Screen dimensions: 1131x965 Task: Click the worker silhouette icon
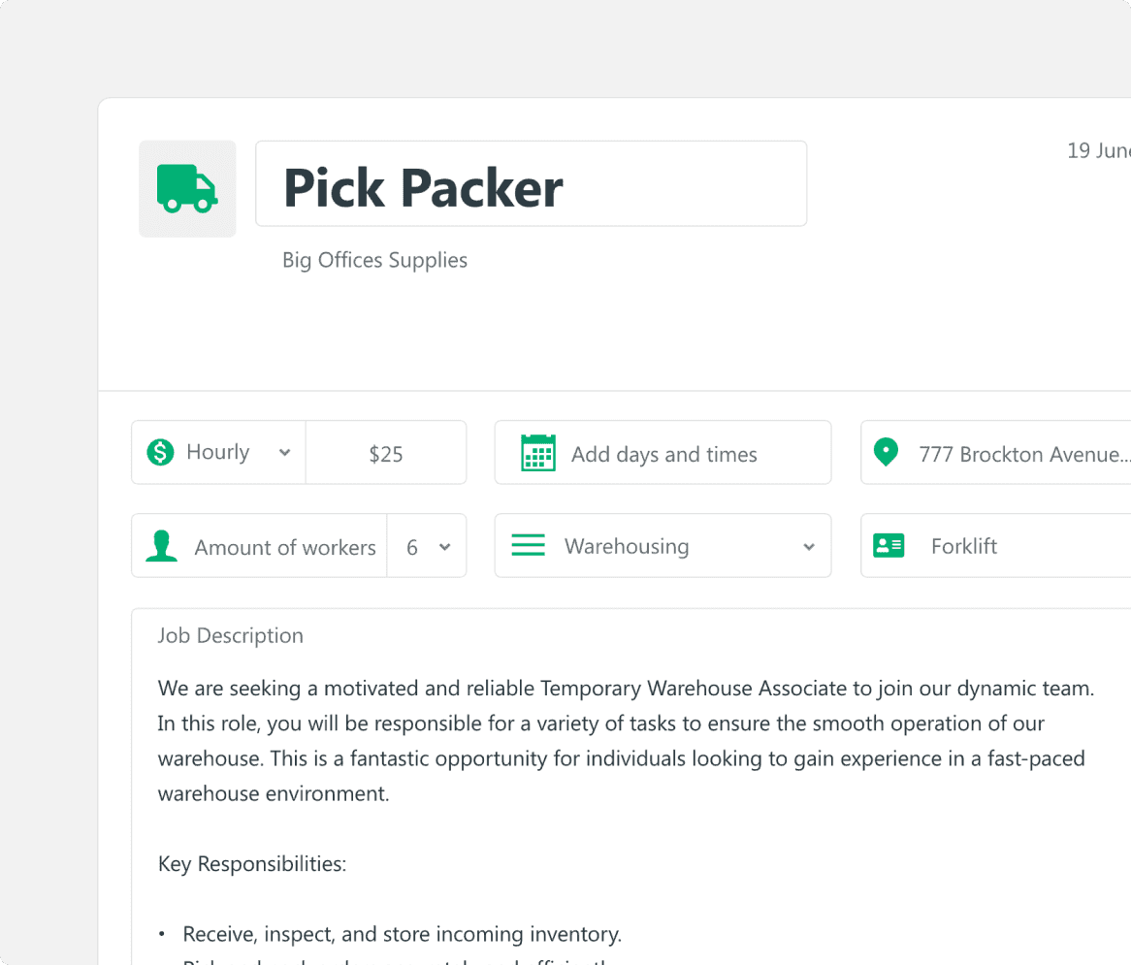tap(161, 546)
